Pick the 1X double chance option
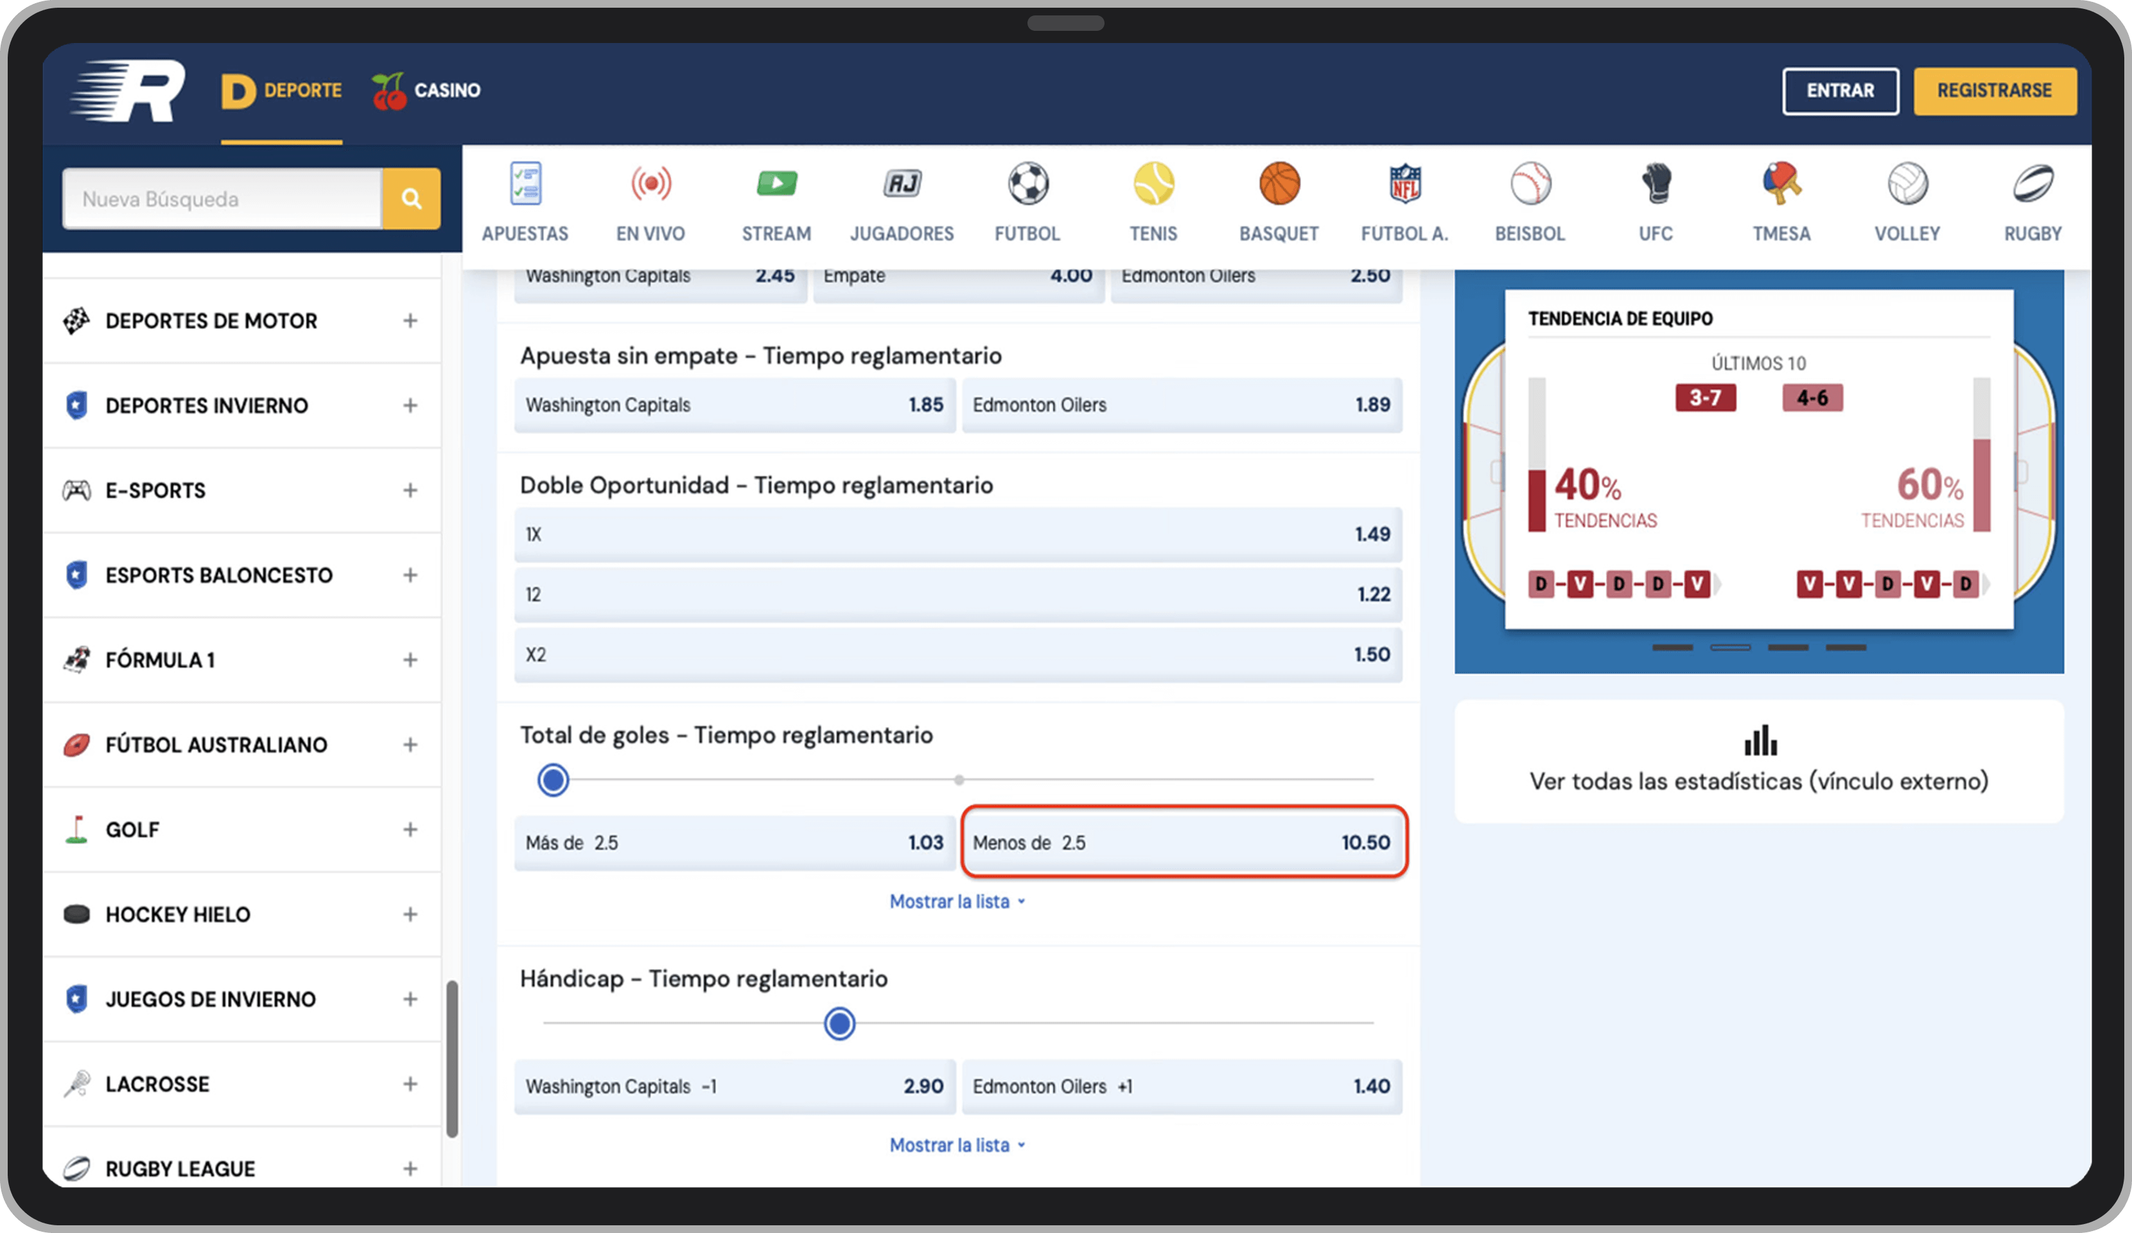 (957, 534)
